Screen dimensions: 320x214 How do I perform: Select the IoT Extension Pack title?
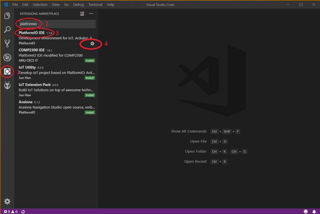point(35,85)
